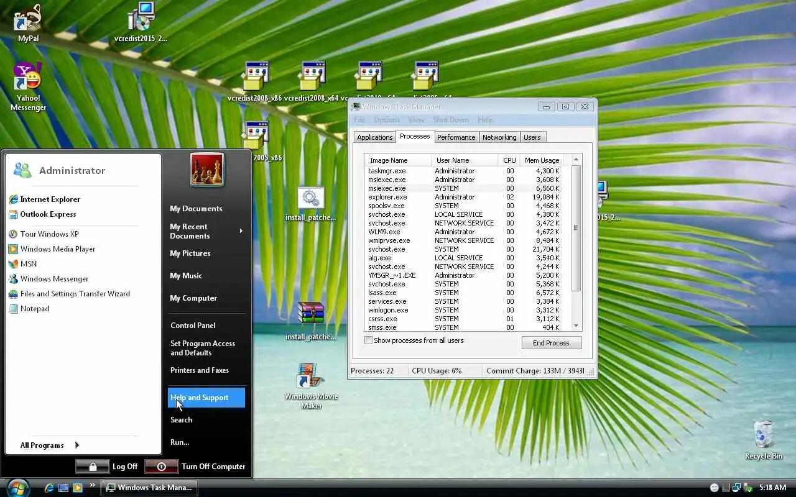
Task: Click the process list scroll-up arrow
Action: click(x=576, y=160)
